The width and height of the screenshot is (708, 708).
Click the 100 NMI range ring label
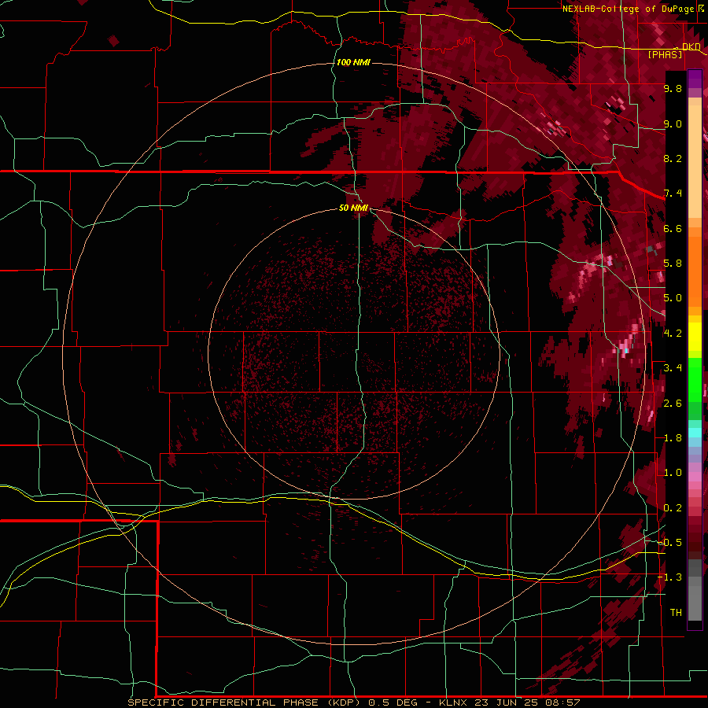point(353,62)
